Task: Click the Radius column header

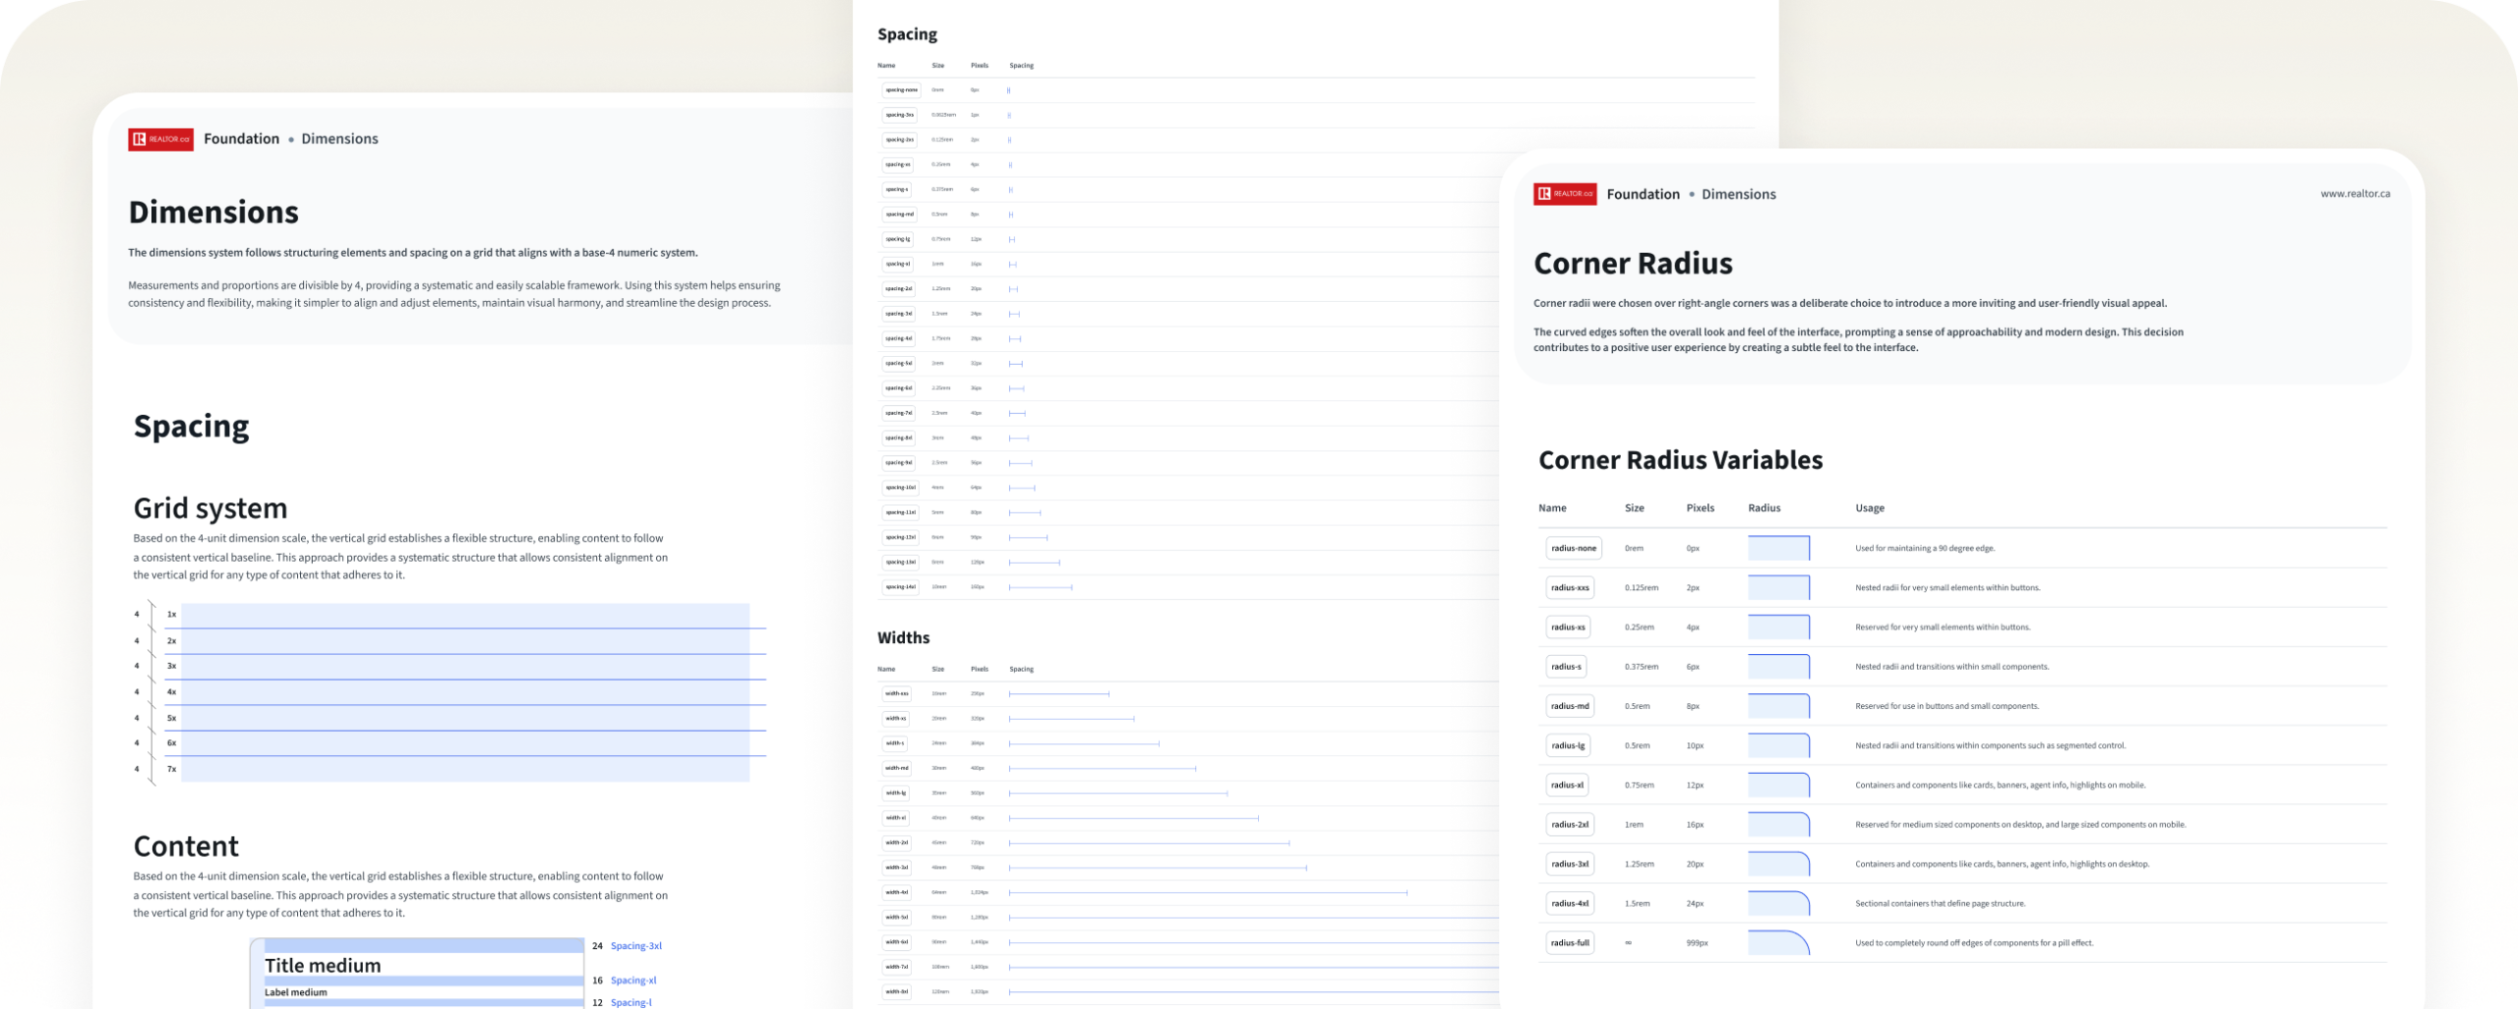Action: click(1765, 508)
